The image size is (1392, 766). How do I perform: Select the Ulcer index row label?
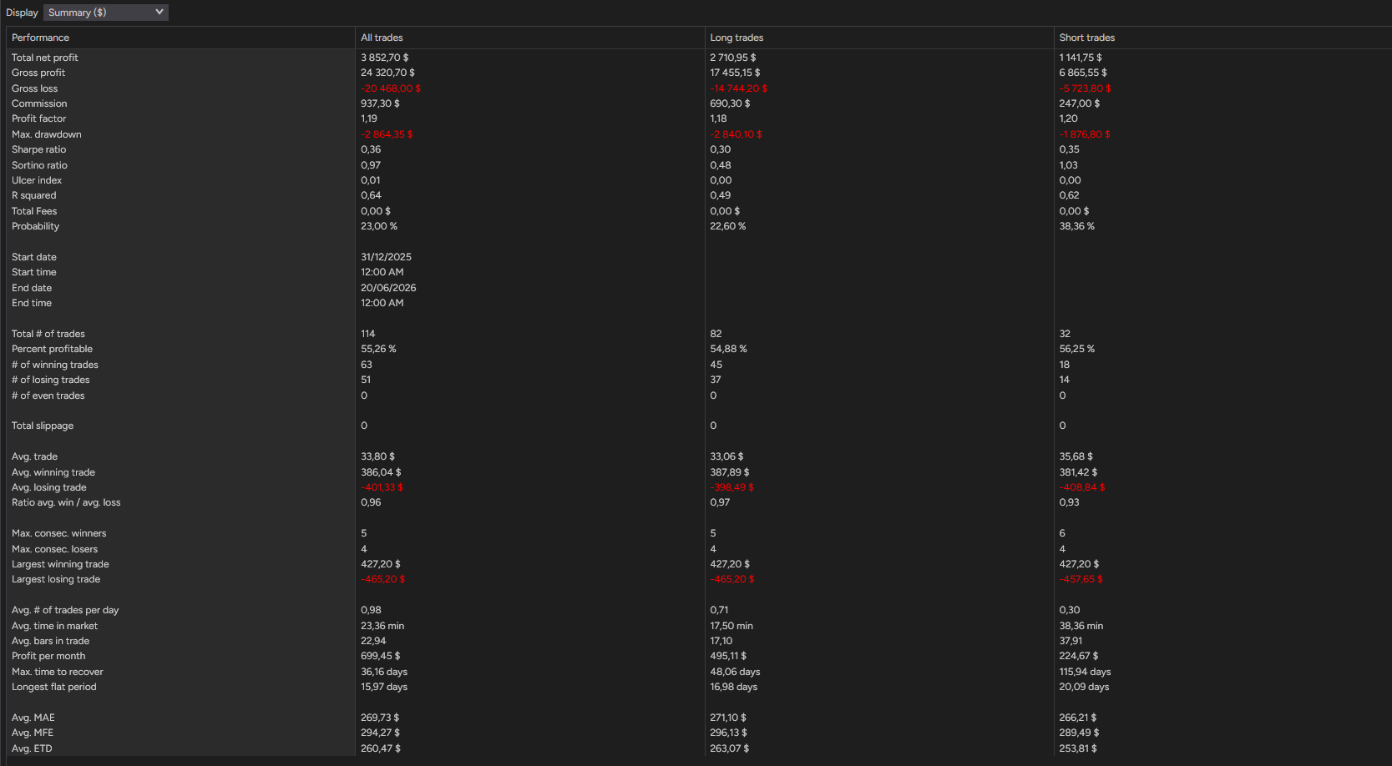click(x=37, y=180)
